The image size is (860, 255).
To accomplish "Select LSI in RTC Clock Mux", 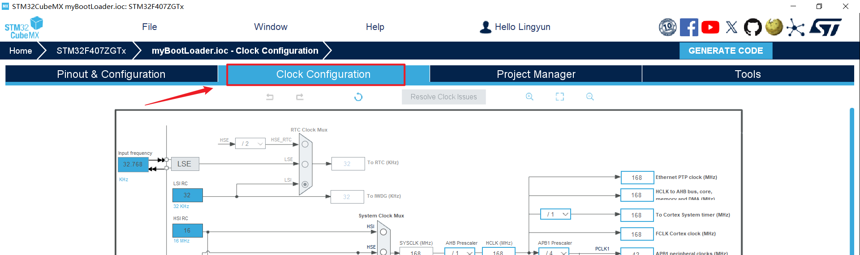I will point(305,184).
